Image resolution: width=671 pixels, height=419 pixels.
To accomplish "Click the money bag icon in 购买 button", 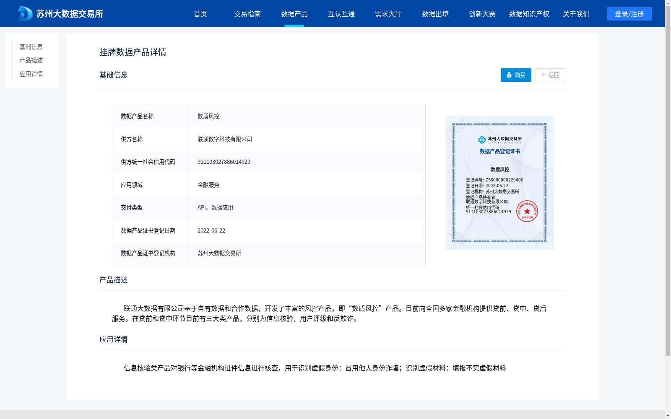I will pos(509,75).
